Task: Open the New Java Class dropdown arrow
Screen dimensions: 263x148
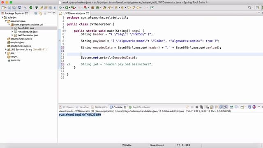Action: coord(100,8)
